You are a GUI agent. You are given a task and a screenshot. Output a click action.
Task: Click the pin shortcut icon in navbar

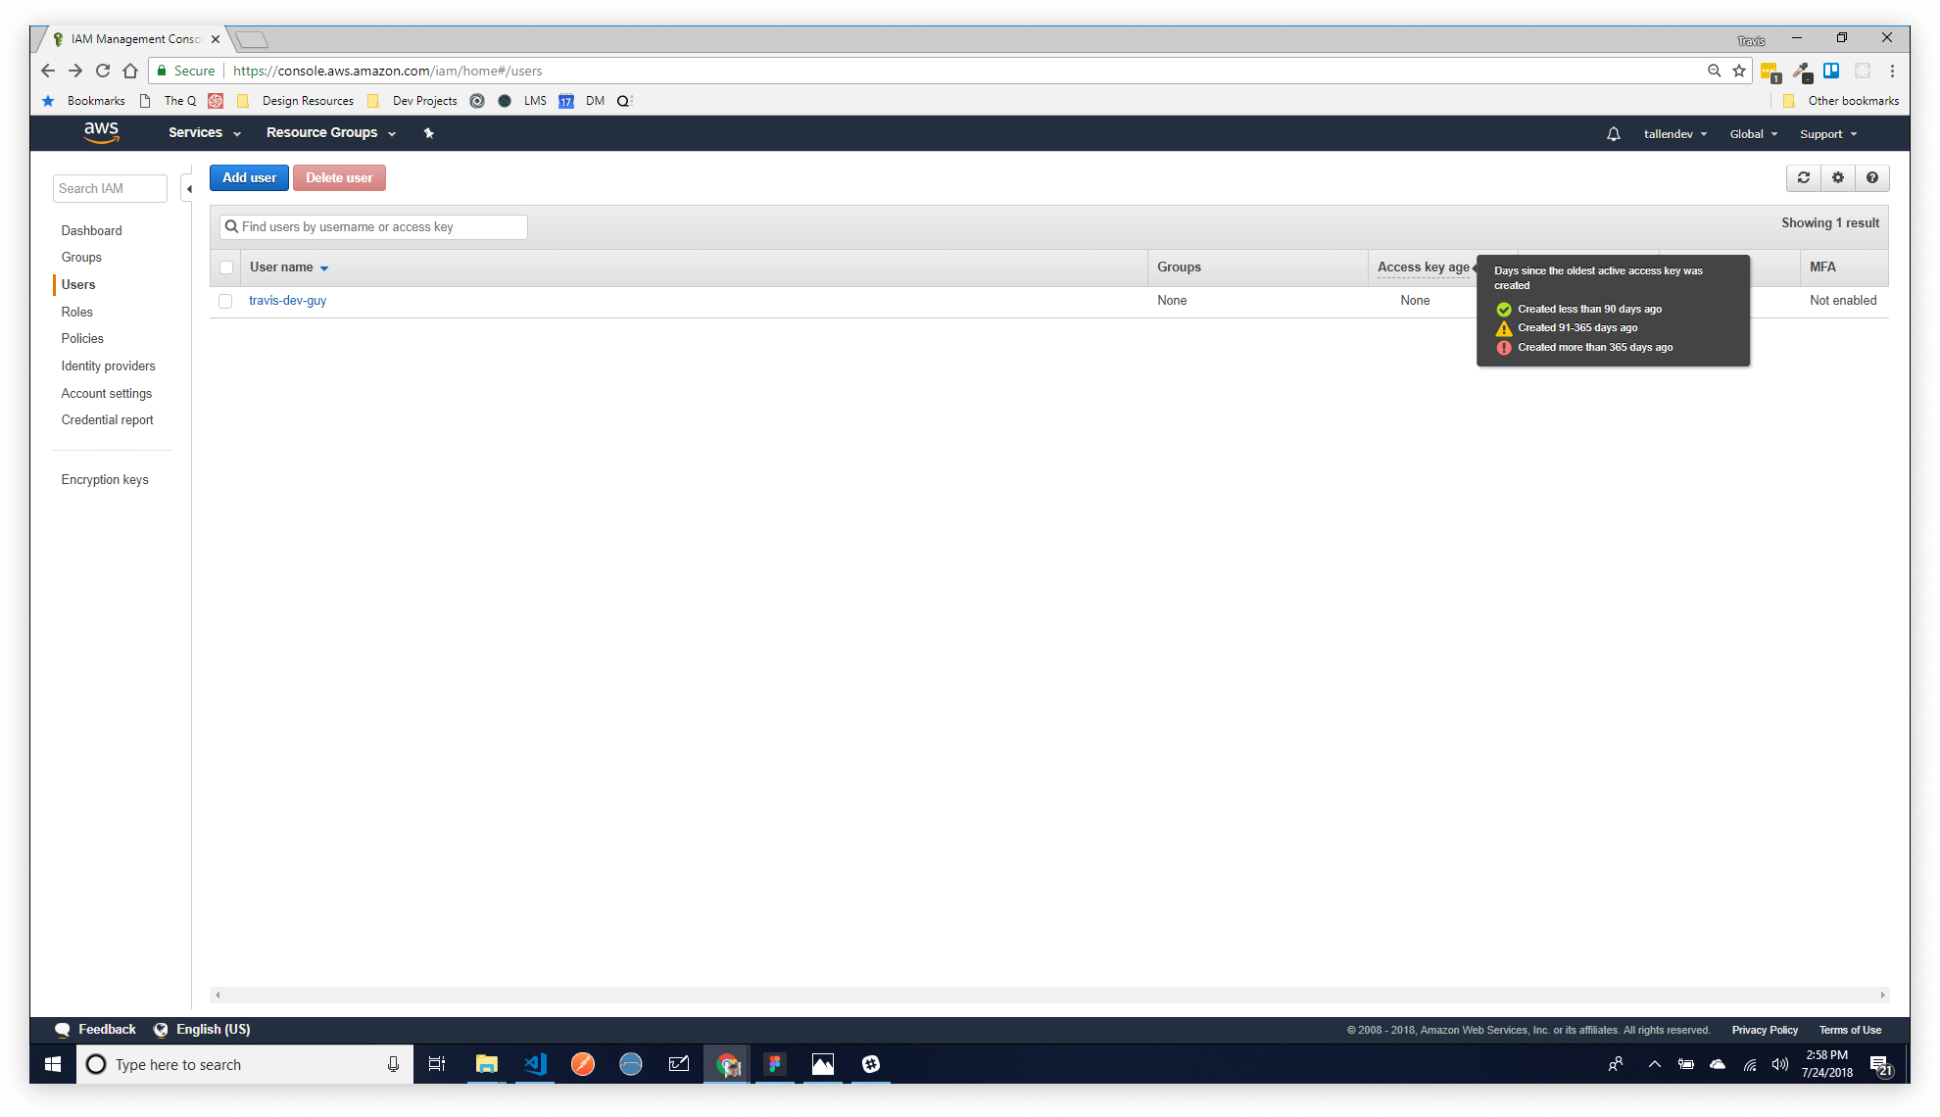click(x=428, y=133)
